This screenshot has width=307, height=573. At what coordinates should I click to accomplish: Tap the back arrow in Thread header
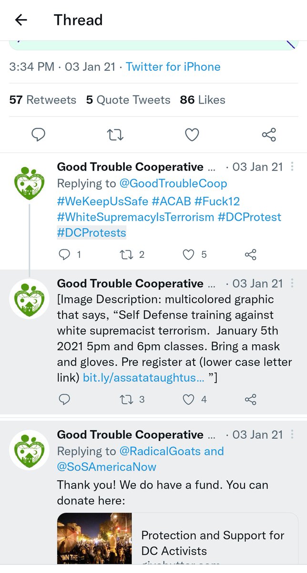[21, 20]
